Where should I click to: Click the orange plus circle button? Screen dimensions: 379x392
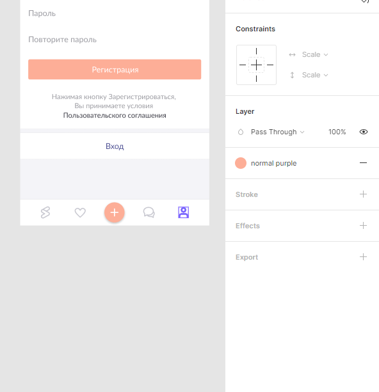[115, 212]
